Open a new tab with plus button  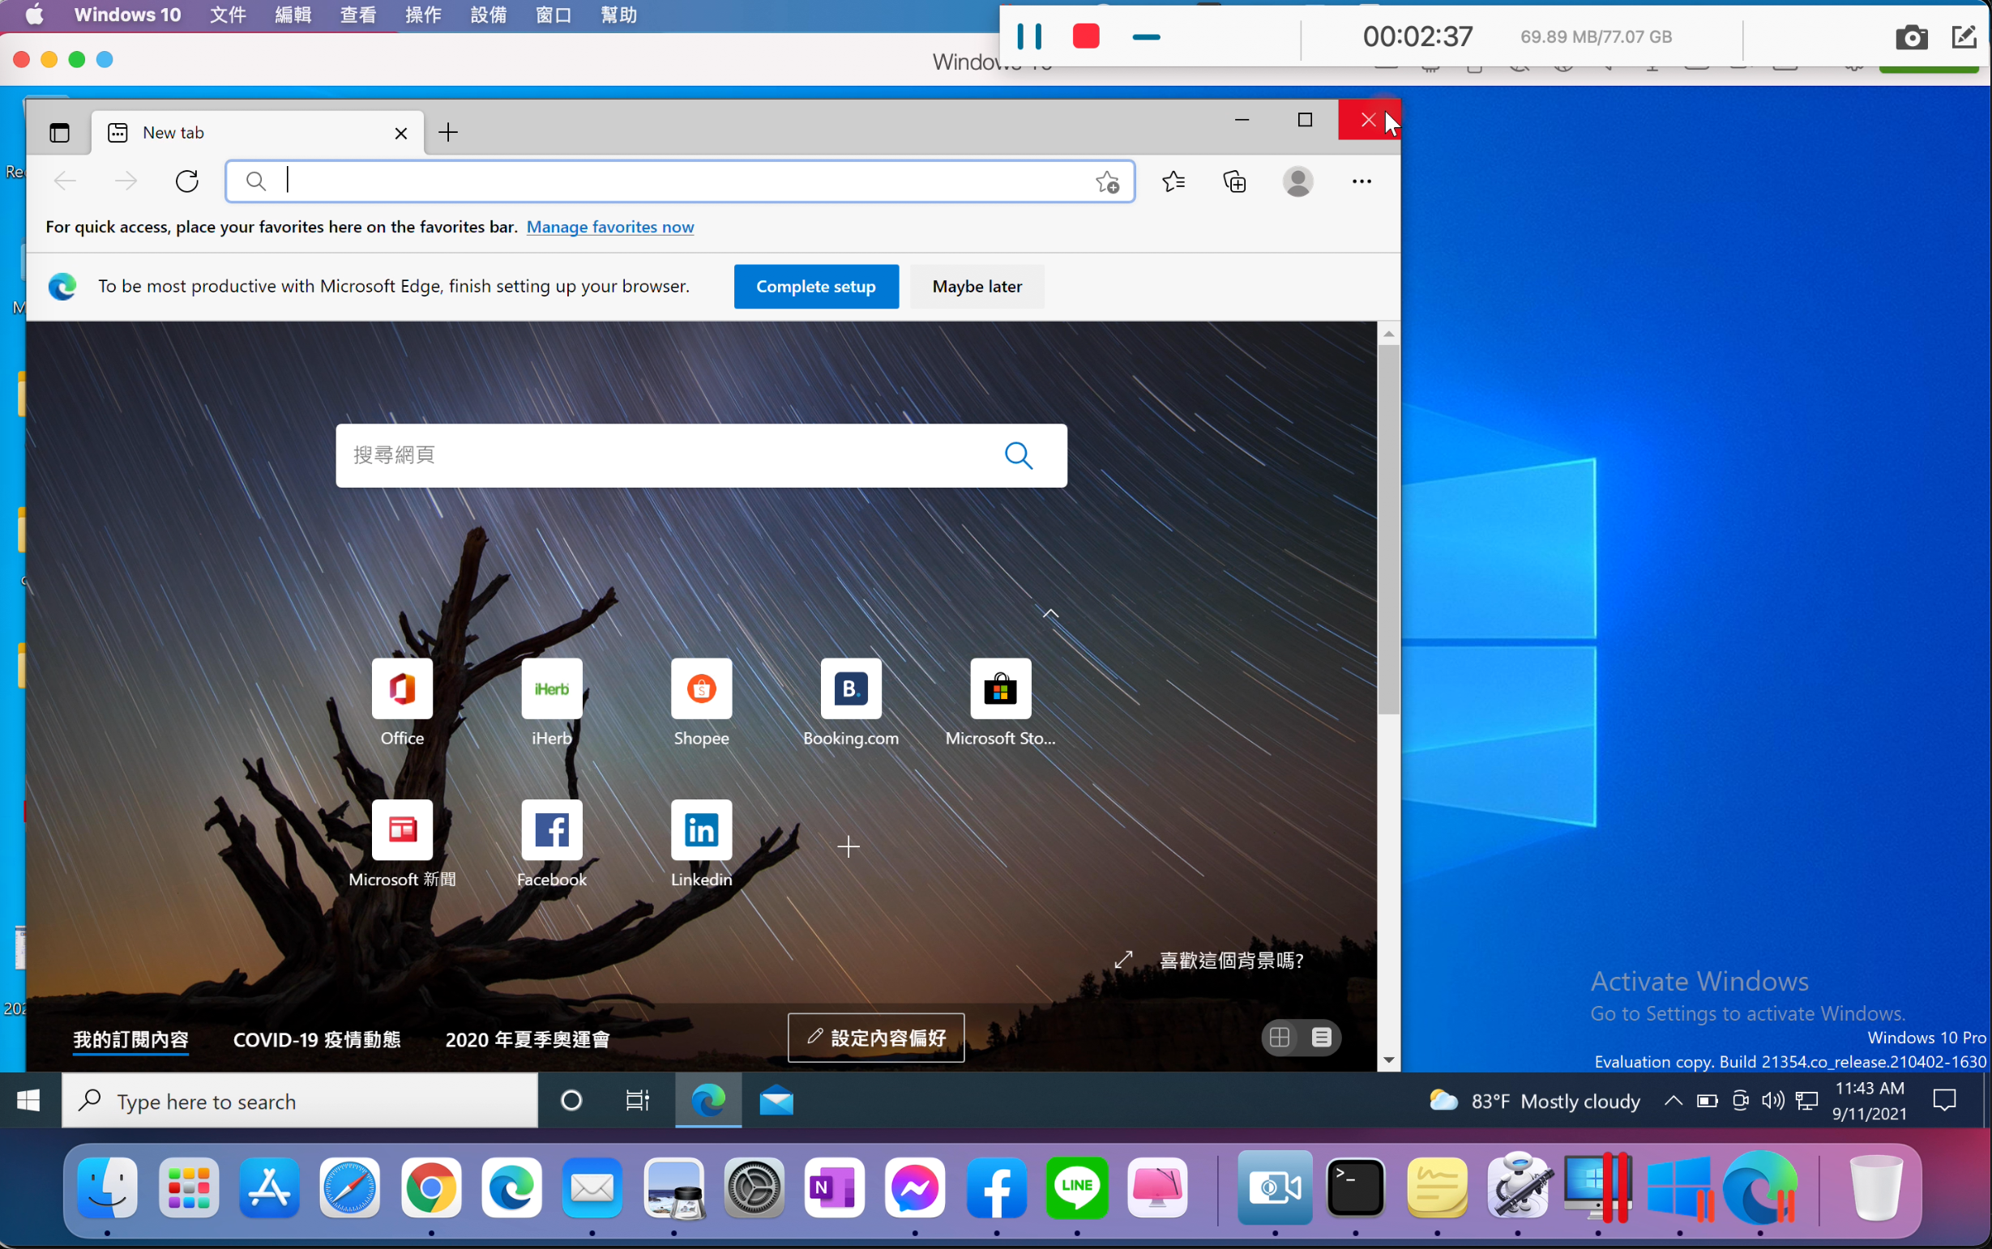coord(448,132)
